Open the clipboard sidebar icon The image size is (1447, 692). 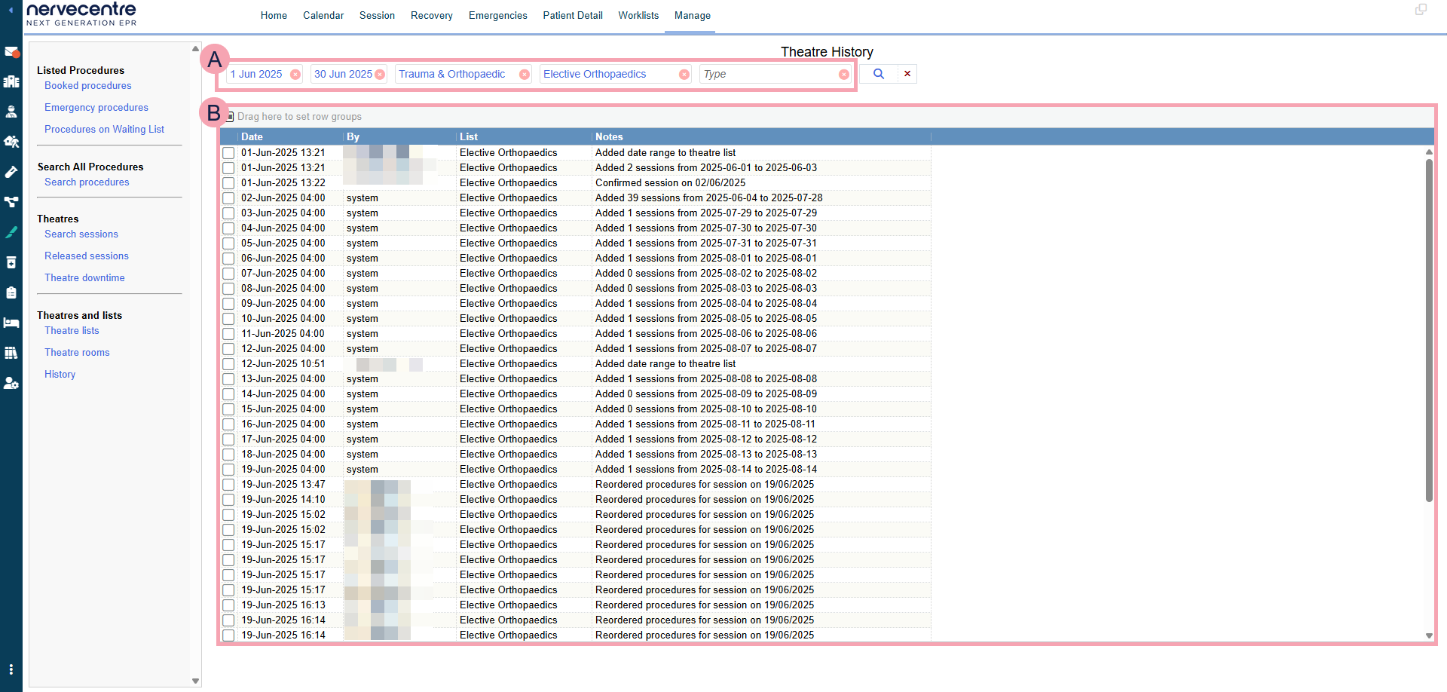click(x=11, y=292)
